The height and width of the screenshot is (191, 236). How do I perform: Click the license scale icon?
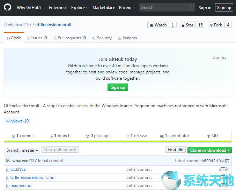click(x=208, y=136)
